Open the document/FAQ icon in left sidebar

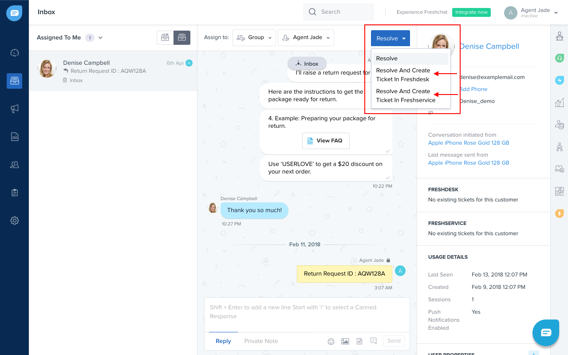coord(15,137)
